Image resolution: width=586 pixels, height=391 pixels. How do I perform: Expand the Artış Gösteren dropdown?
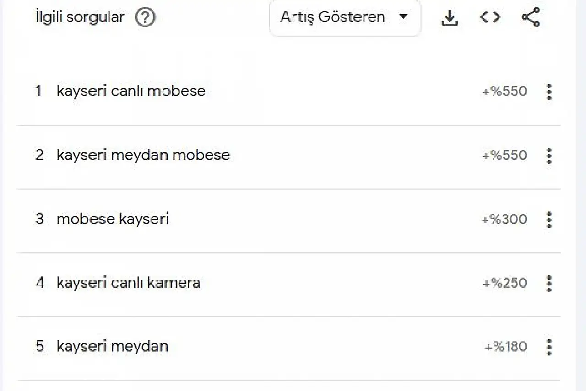[x=345, y=18]
